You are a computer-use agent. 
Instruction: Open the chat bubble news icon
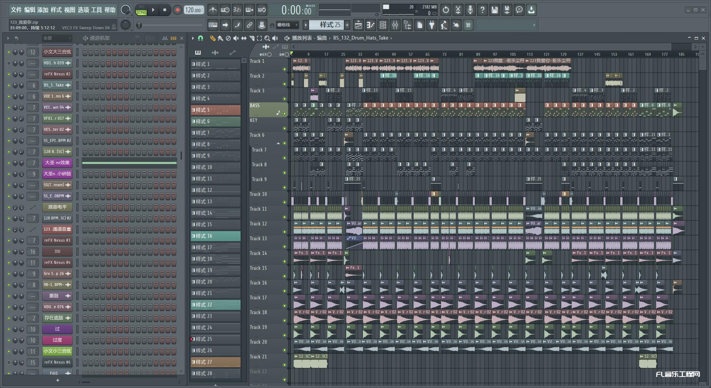[519, 10]
